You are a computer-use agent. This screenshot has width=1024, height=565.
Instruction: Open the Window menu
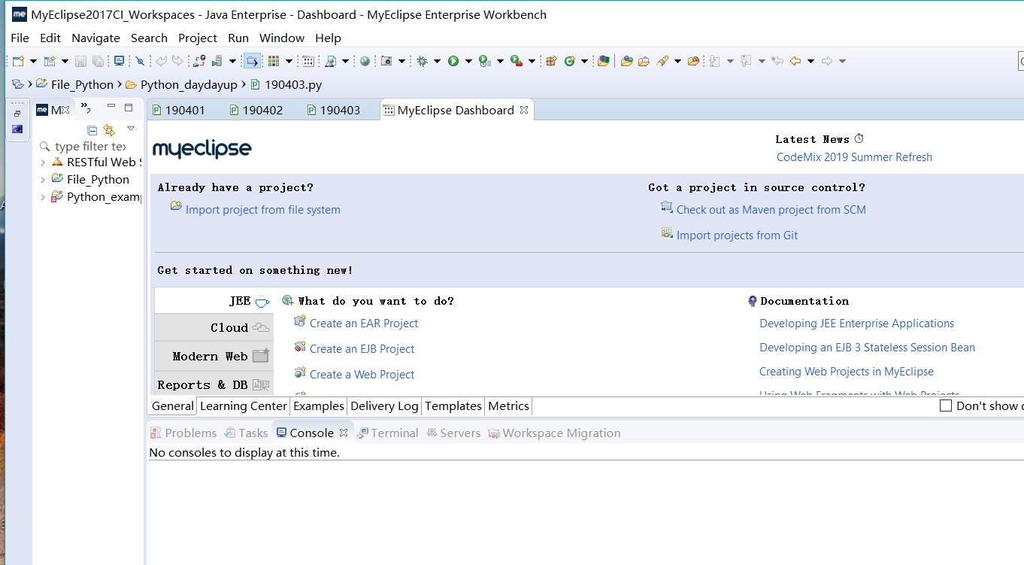(282, 38)
